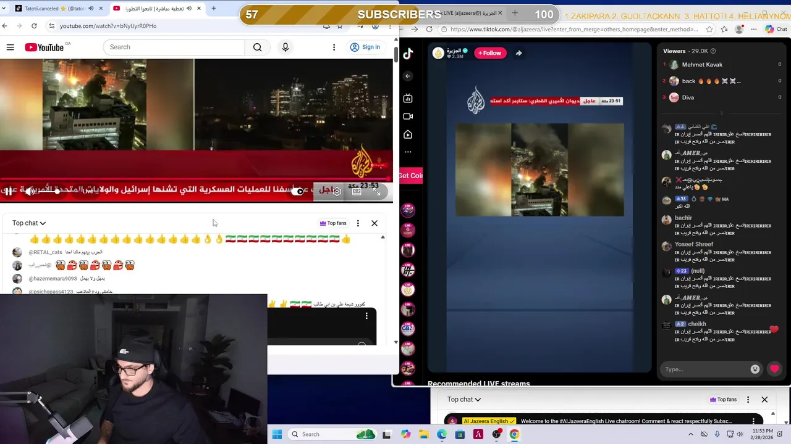Open emoji picker in TikTok chat box
The height and width of the screenshot is (444, 791).
point(755,369)
